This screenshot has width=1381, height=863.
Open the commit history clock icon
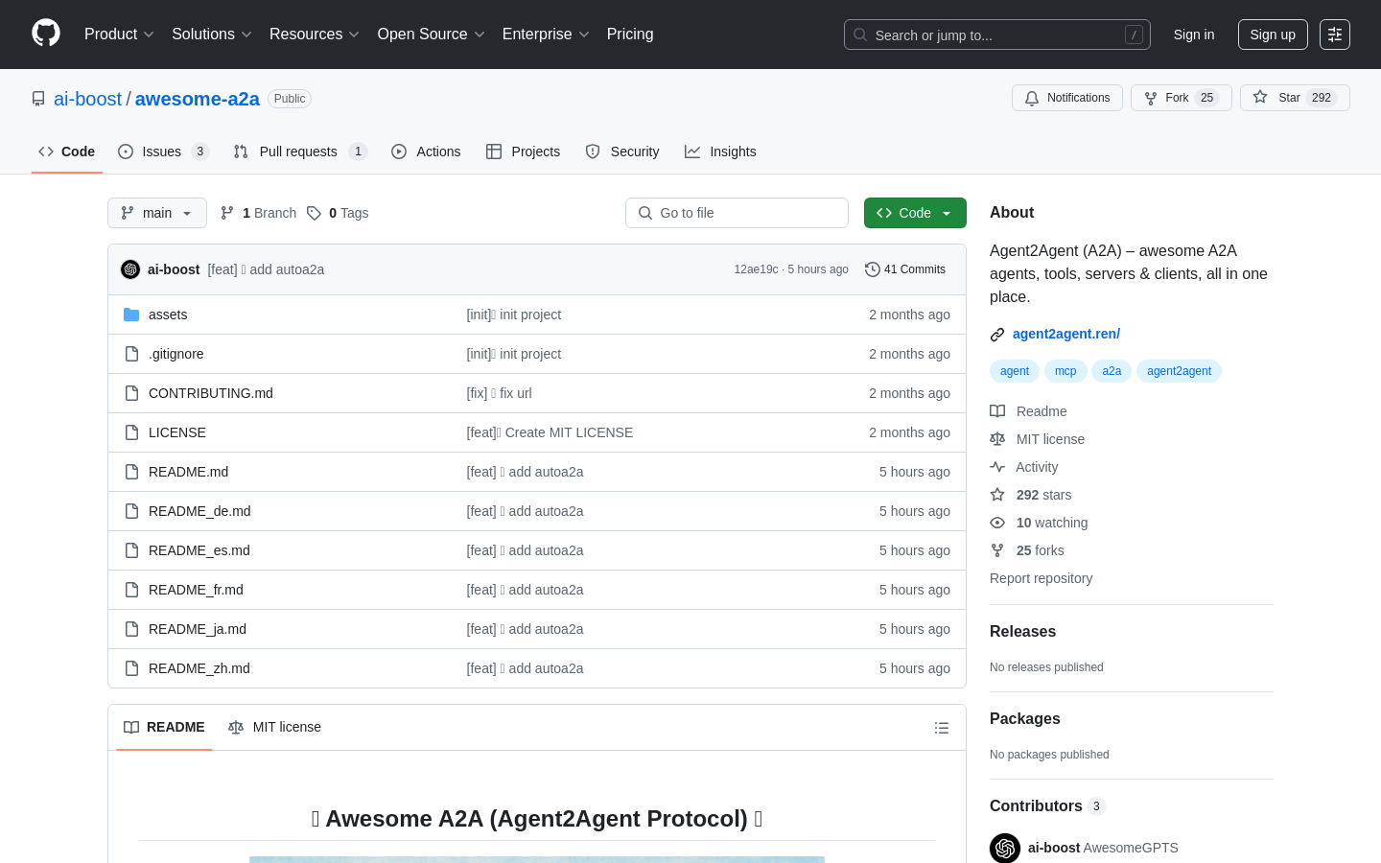(873, 269)
